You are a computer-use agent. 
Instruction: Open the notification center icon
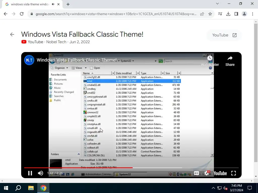point(250,188)
